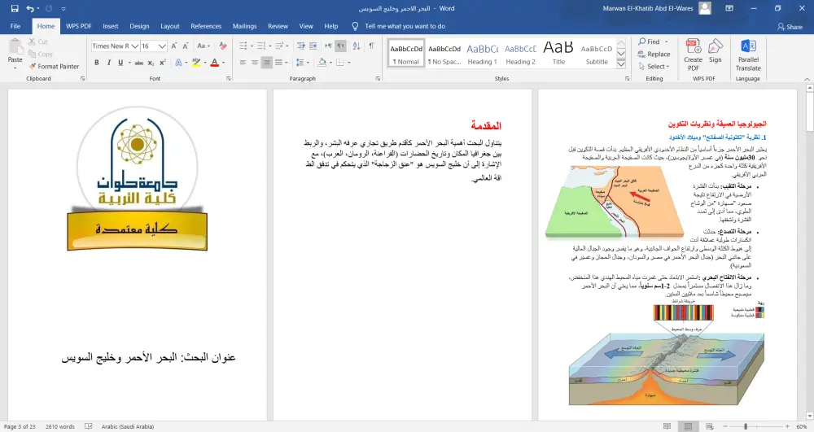Open the Font dialog launcher
814x432 pixels.
(229, 79)
